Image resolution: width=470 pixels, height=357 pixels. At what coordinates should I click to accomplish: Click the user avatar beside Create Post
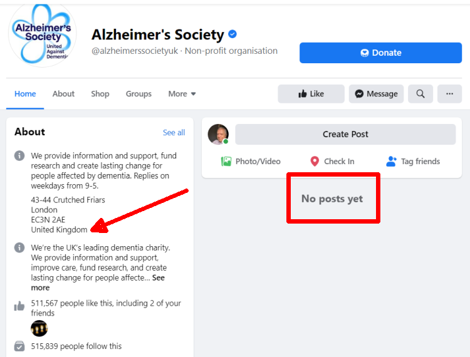point(219,134)
